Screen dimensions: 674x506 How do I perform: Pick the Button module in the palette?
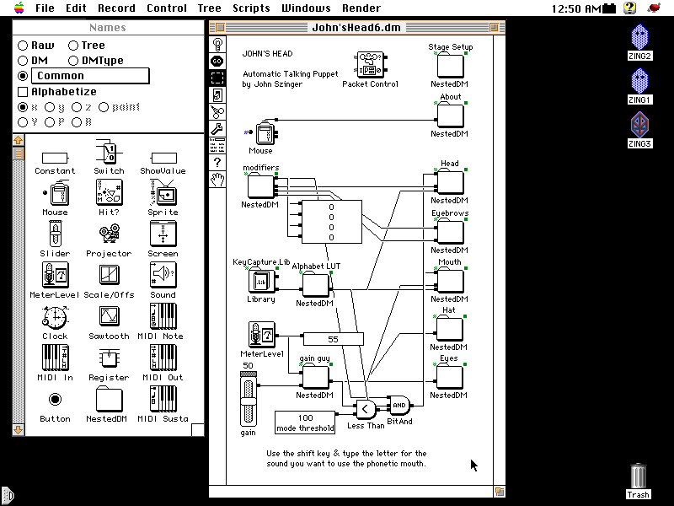click(55, 399)
